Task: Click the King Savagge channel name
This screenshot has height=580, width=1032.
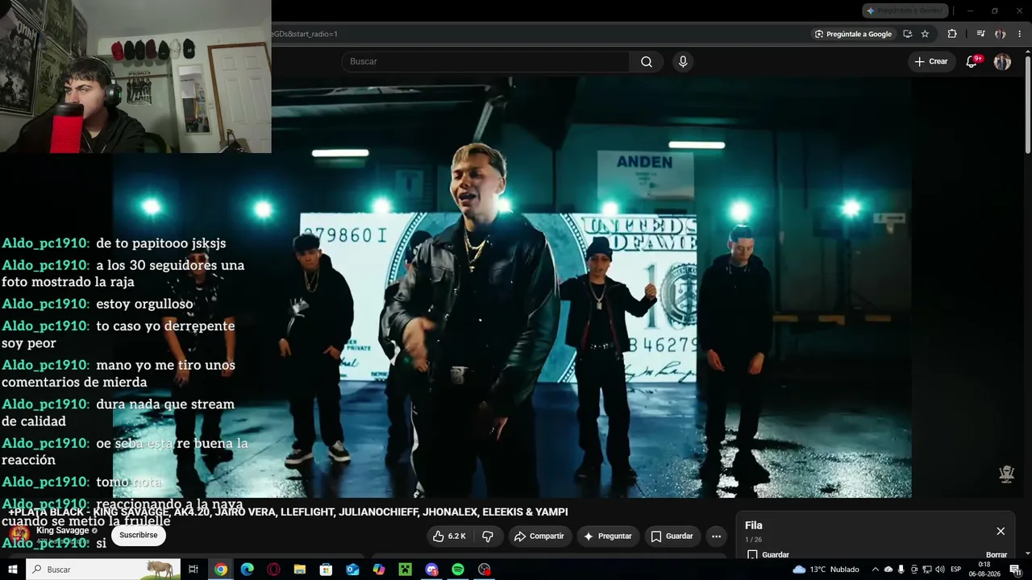Action: [63, 531]
